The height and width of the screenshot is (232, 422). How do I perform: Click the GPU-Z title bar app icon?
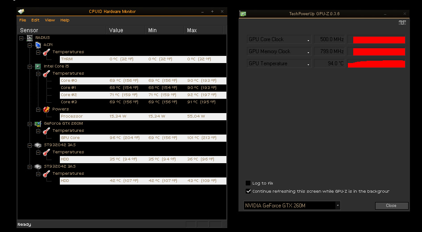tap(243, 14)
